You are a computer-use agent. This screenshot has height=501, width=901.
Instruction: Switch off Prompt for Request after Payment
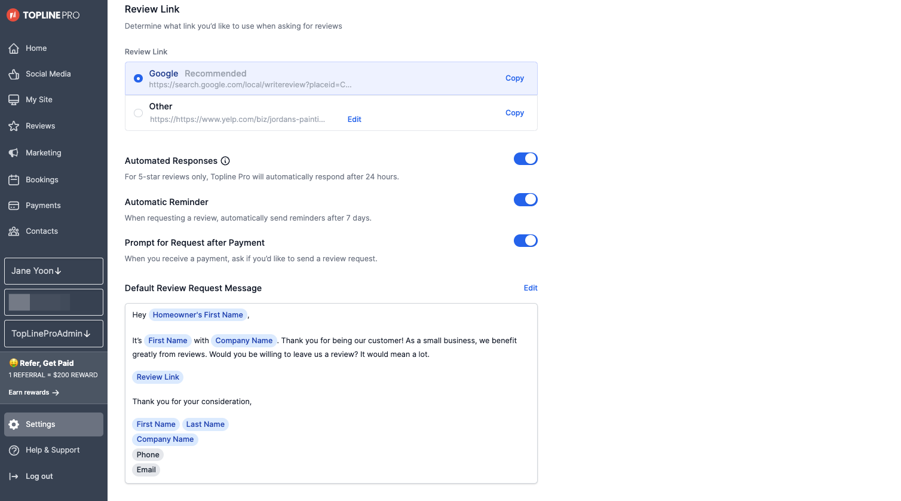526,240
